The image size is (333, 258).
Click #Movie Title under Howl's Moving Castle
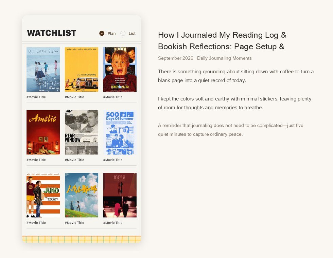[74, 223]
